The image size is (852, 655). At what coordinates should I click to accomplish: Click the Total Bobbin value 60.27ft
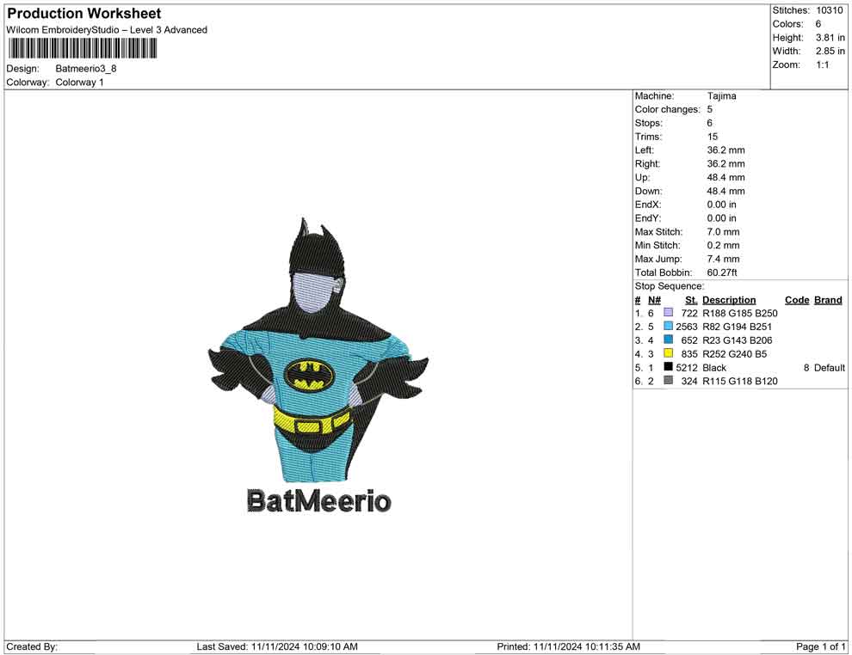coord(722,272)
